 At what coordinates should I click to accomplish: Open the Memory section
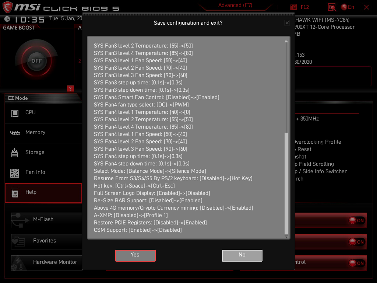pyautogui.click(x=43, y=133)
